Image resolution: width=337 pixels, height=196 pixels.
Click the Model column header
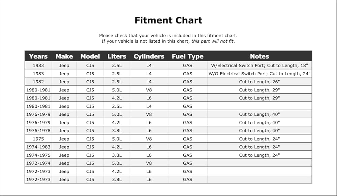pos(90,56)
